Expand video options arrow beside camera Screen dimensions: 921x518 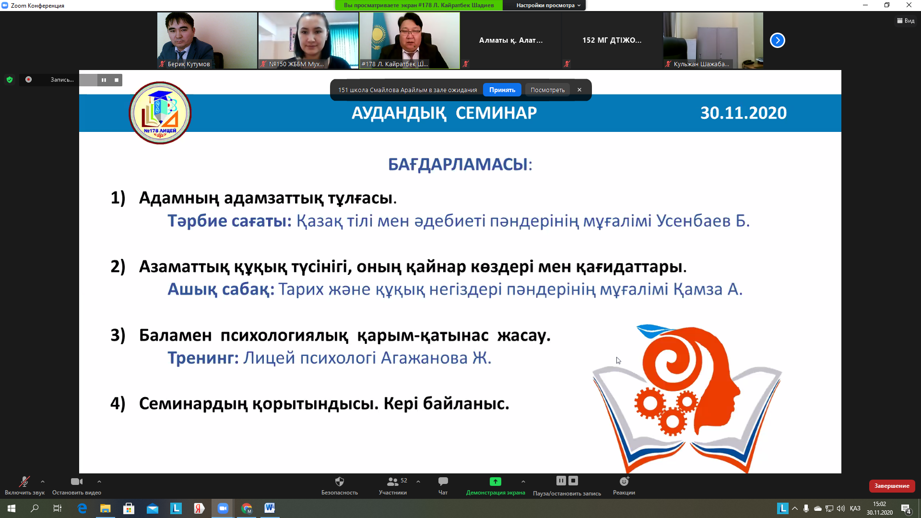click(x=99, y=482)
